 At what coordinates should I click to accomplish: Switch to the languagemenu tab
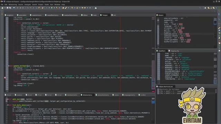(x=128, y=95)
